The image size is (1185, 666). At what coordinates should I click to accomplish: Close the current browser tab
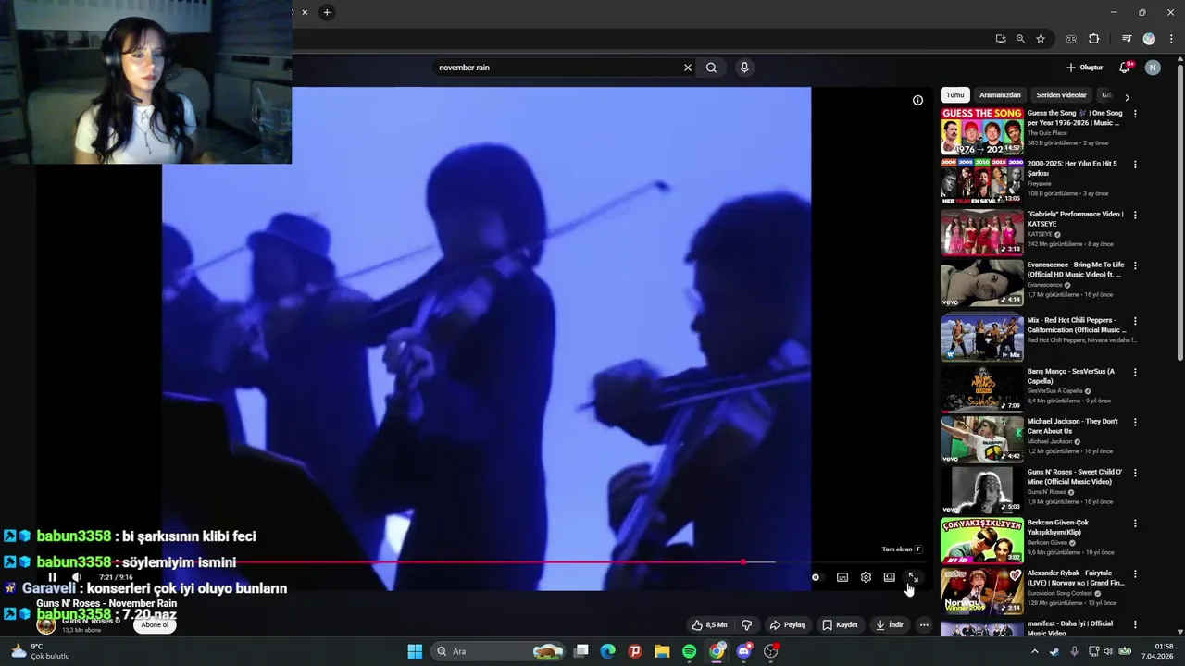point(305,12)
